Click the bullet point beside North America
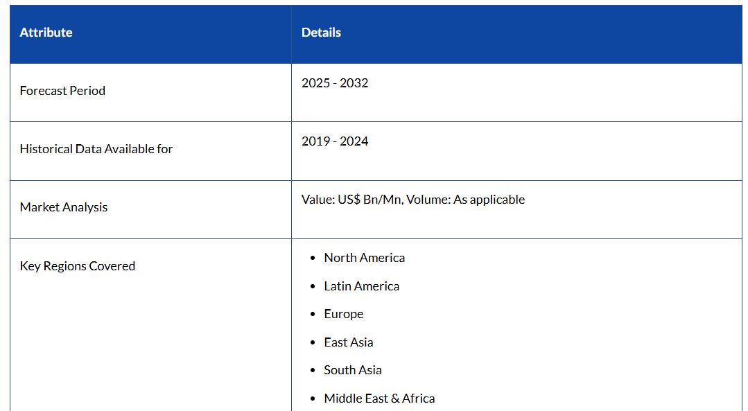The height and width of the screenshot is (411, 748). (x=313, y=259)
